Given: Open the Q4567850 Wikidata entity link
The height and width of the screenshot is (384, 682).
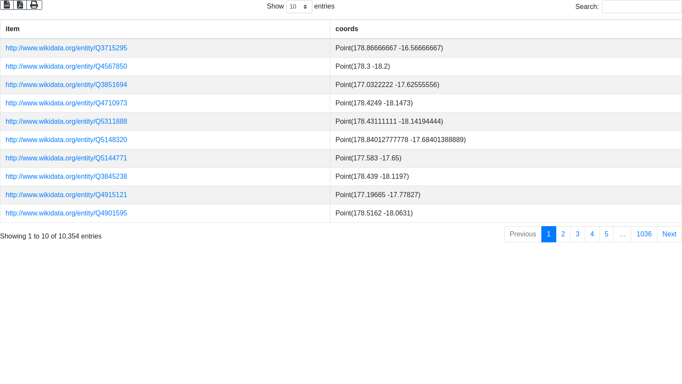Looking at the screenshot, I should click(66, 67).
